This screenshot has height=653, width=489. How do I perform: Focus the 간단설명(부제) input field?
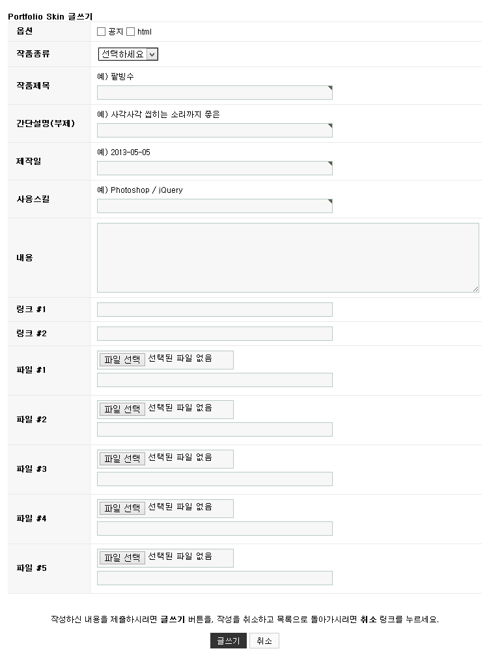pos(214,130)
